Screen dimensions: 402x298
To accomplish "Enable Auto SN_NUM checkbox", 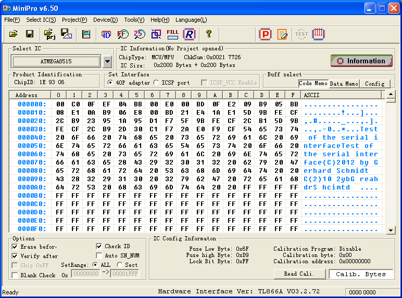I will pyautogui.click(x=100, y=255).
